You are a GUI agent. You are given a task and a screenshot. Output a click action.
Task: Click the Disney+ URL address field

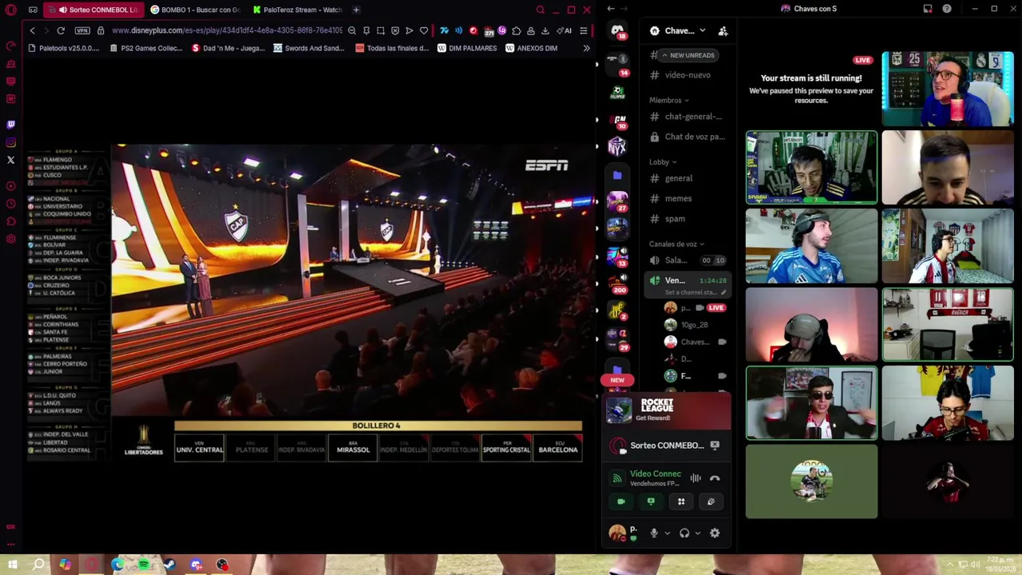pos(227,30)
